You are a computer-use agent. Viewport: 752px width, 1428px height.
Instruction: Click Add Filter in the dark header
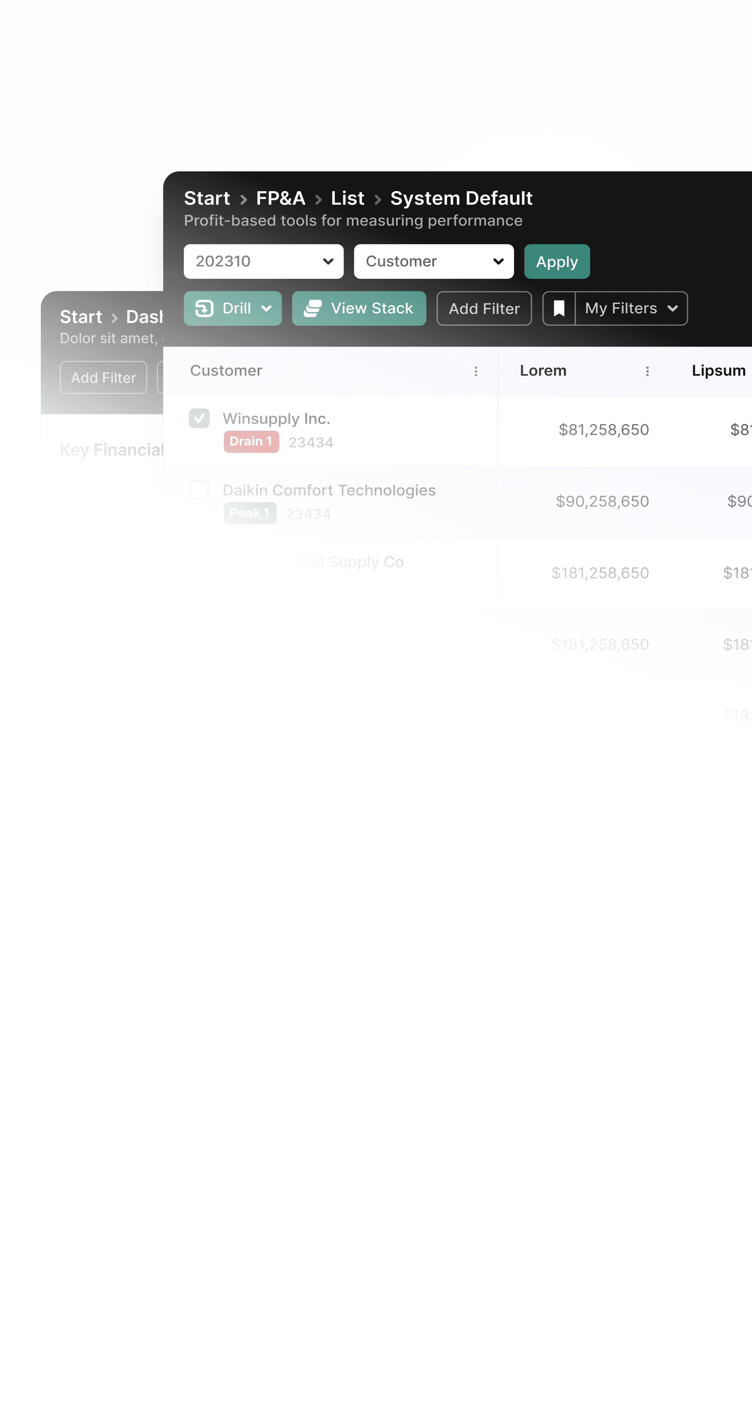pyautogui.click(x=484, y=308)
